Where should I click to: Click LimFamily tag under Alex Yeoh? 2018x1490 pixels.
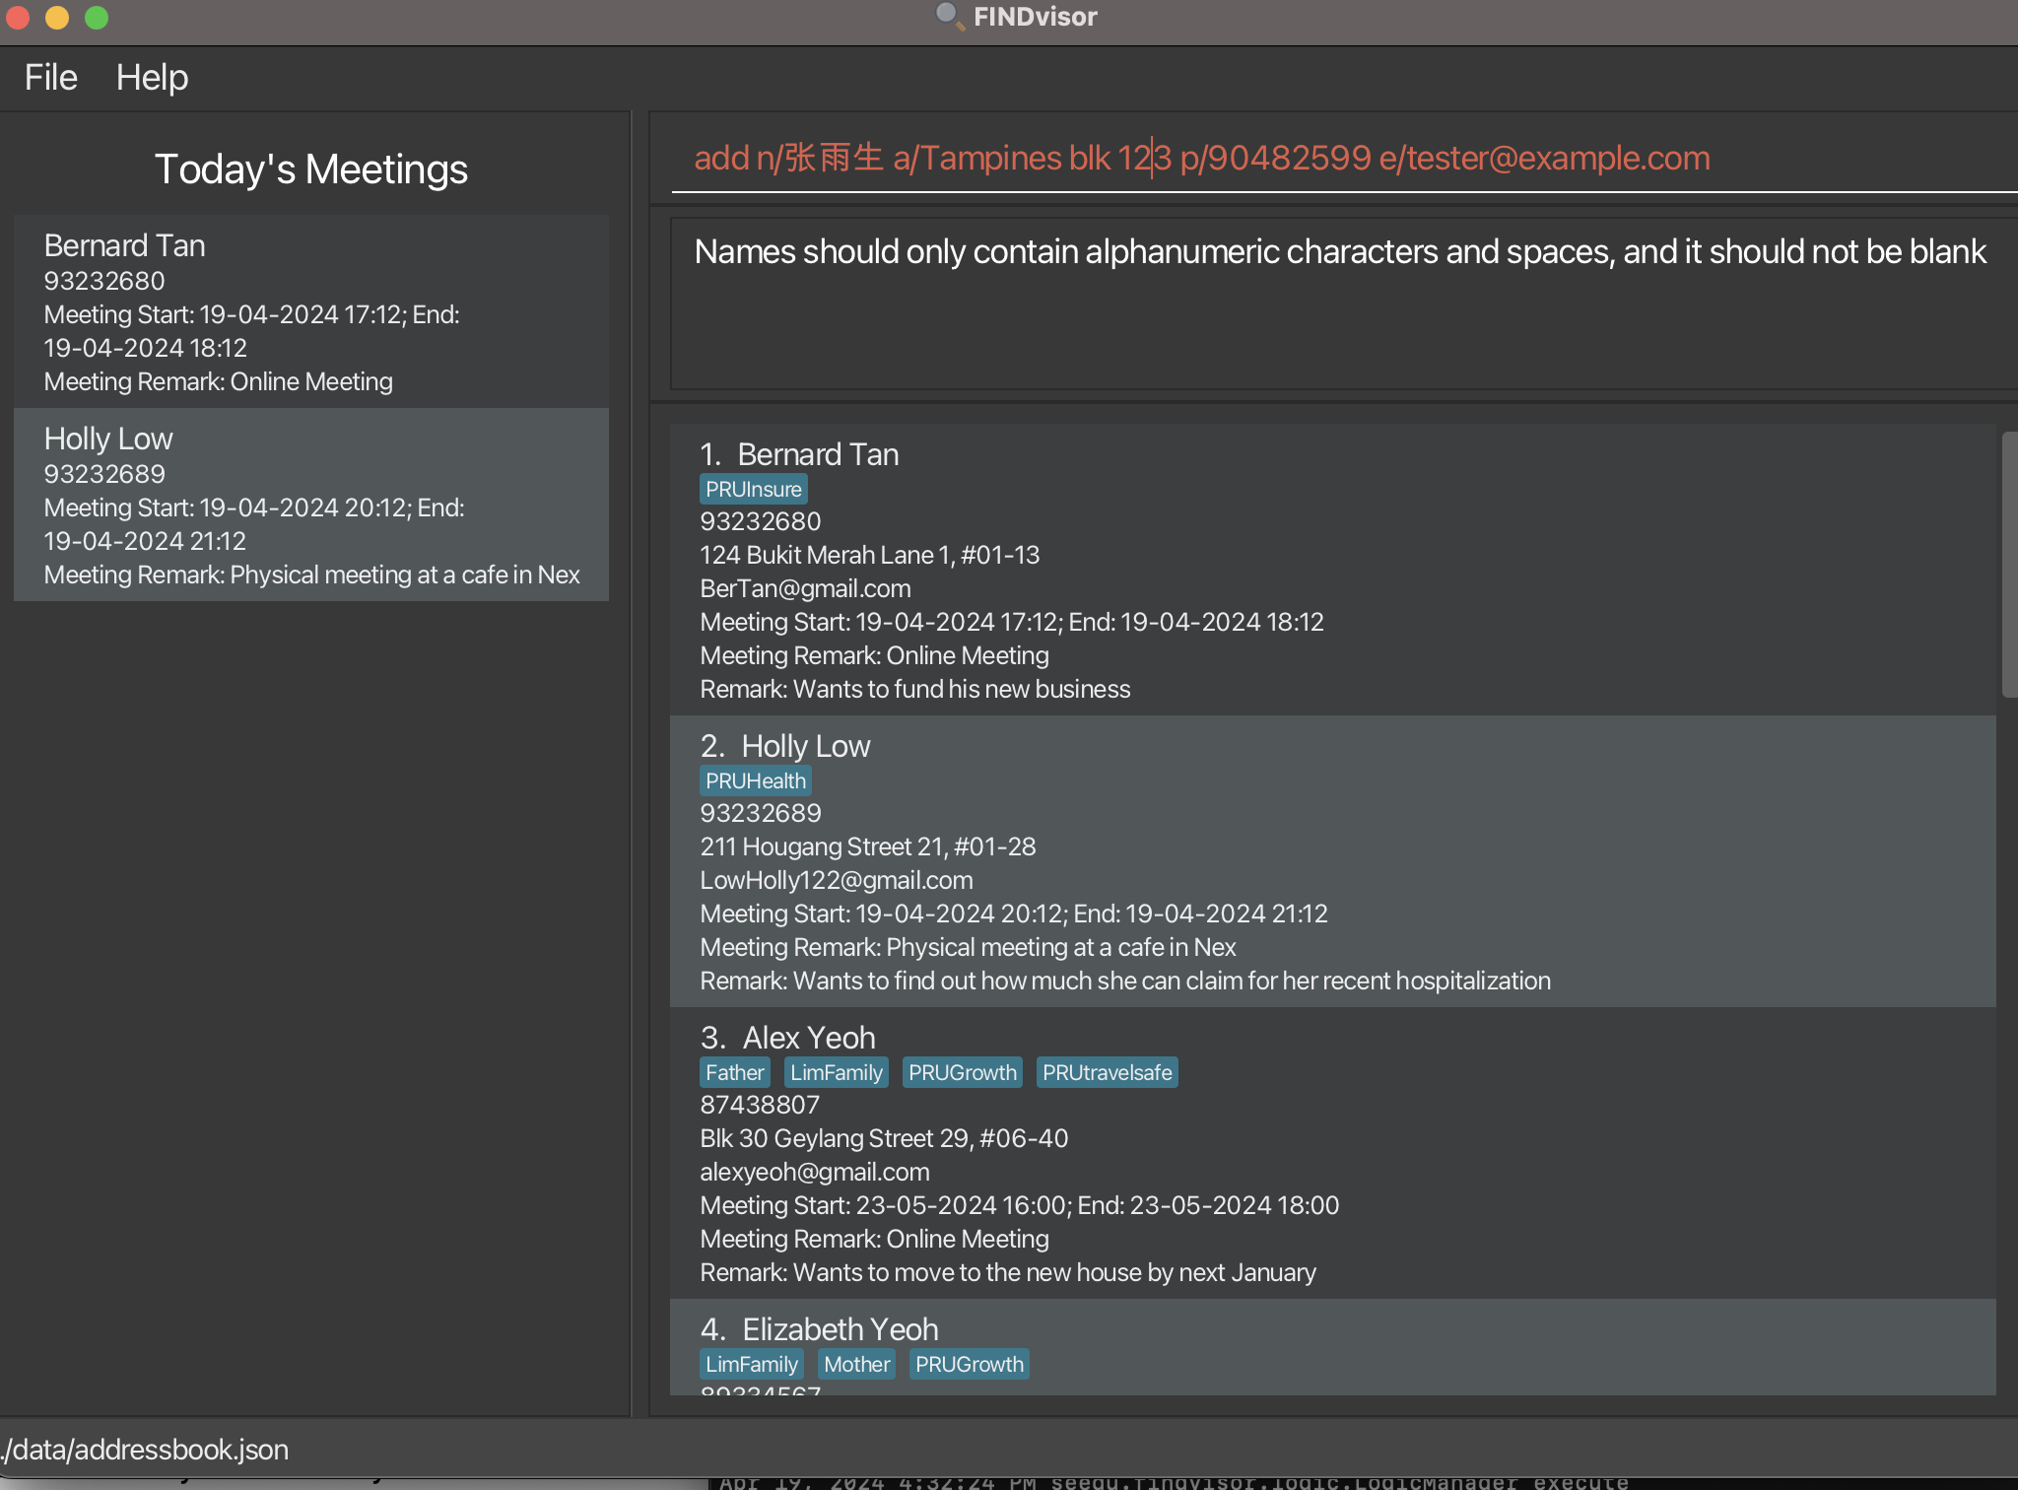(836, 1072)
